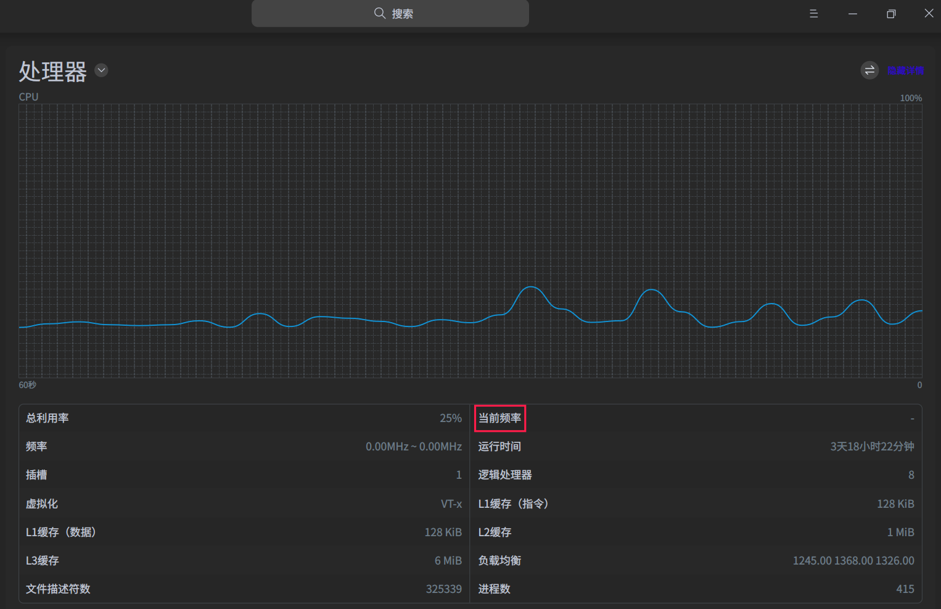Click the 0.00MHz ~ 0.00MHz value
Image resolution: width=941 pixels, height=609 pixels.
(414, 447)
